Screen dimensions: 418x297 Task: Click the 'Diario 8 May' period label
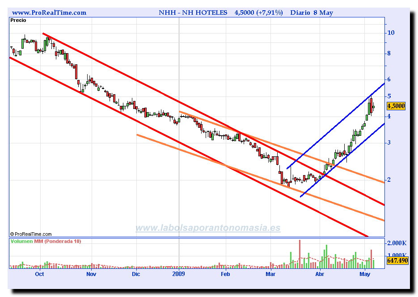pyautogui.click(x=312, y=13)
